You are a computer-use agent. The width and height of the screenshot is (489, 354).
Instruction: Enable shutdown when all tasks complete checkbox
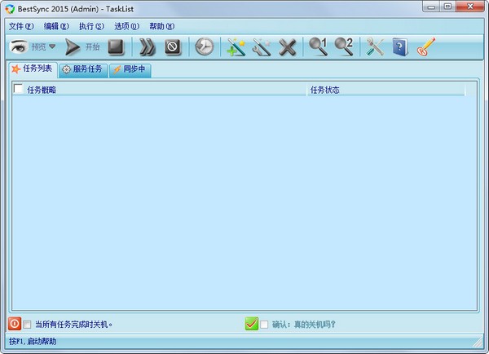(x=27, y=325)
